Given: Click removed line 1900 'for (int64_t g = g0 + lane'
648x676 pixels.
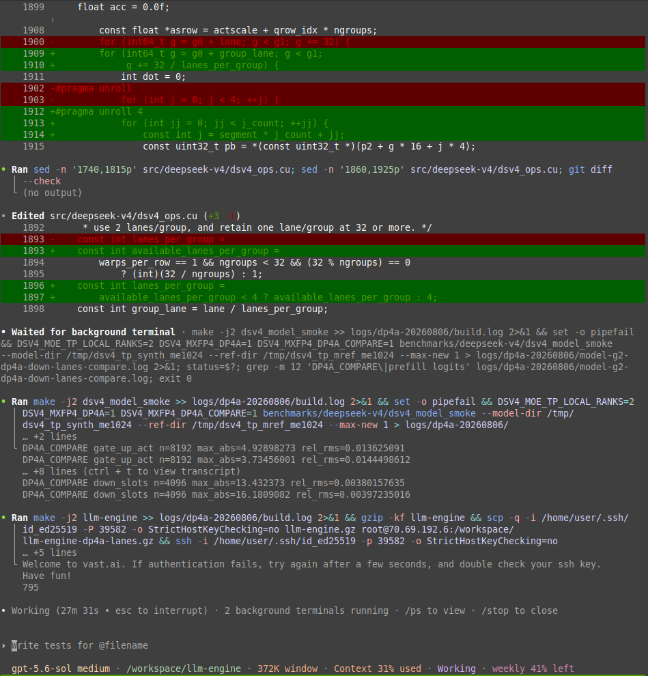Looking at the screenshot, I should 323,42.
